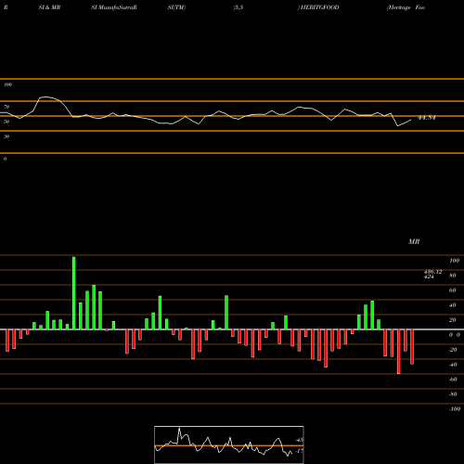Click the MR axis label -60
The height and width of the screenshot is (464, 464).
click(x=453, y=380)
